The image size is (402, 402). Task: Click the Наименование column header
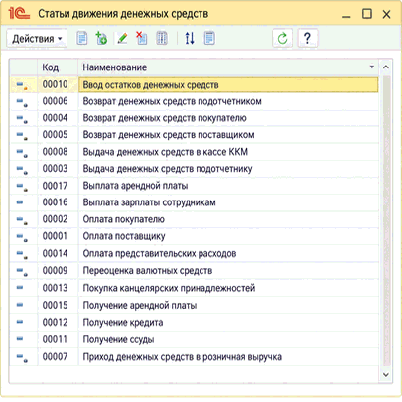click(x=228, y=67)
